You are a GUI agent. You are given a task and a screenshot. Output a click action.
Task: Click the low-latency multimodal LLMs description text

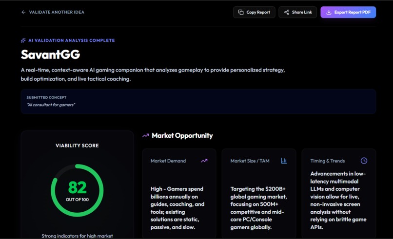(x=338, y=200)
